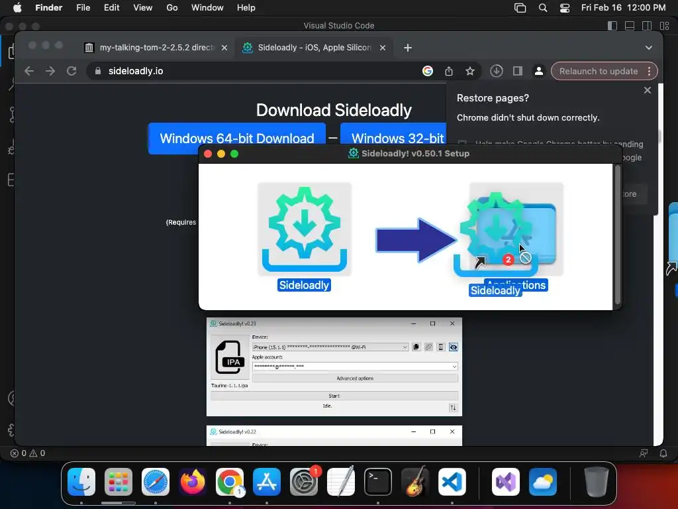Open a new Chrome tab
The height and width of the screenshot is (509, 678).
[408, 48]
